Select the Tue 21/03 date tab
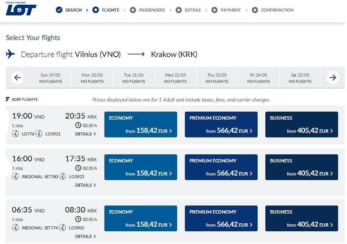 point(134,78)
